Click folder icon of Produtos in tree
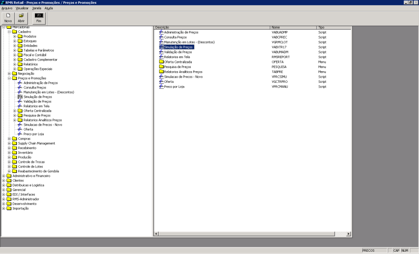This screenshot has width=419, height=254. point(20,36)
